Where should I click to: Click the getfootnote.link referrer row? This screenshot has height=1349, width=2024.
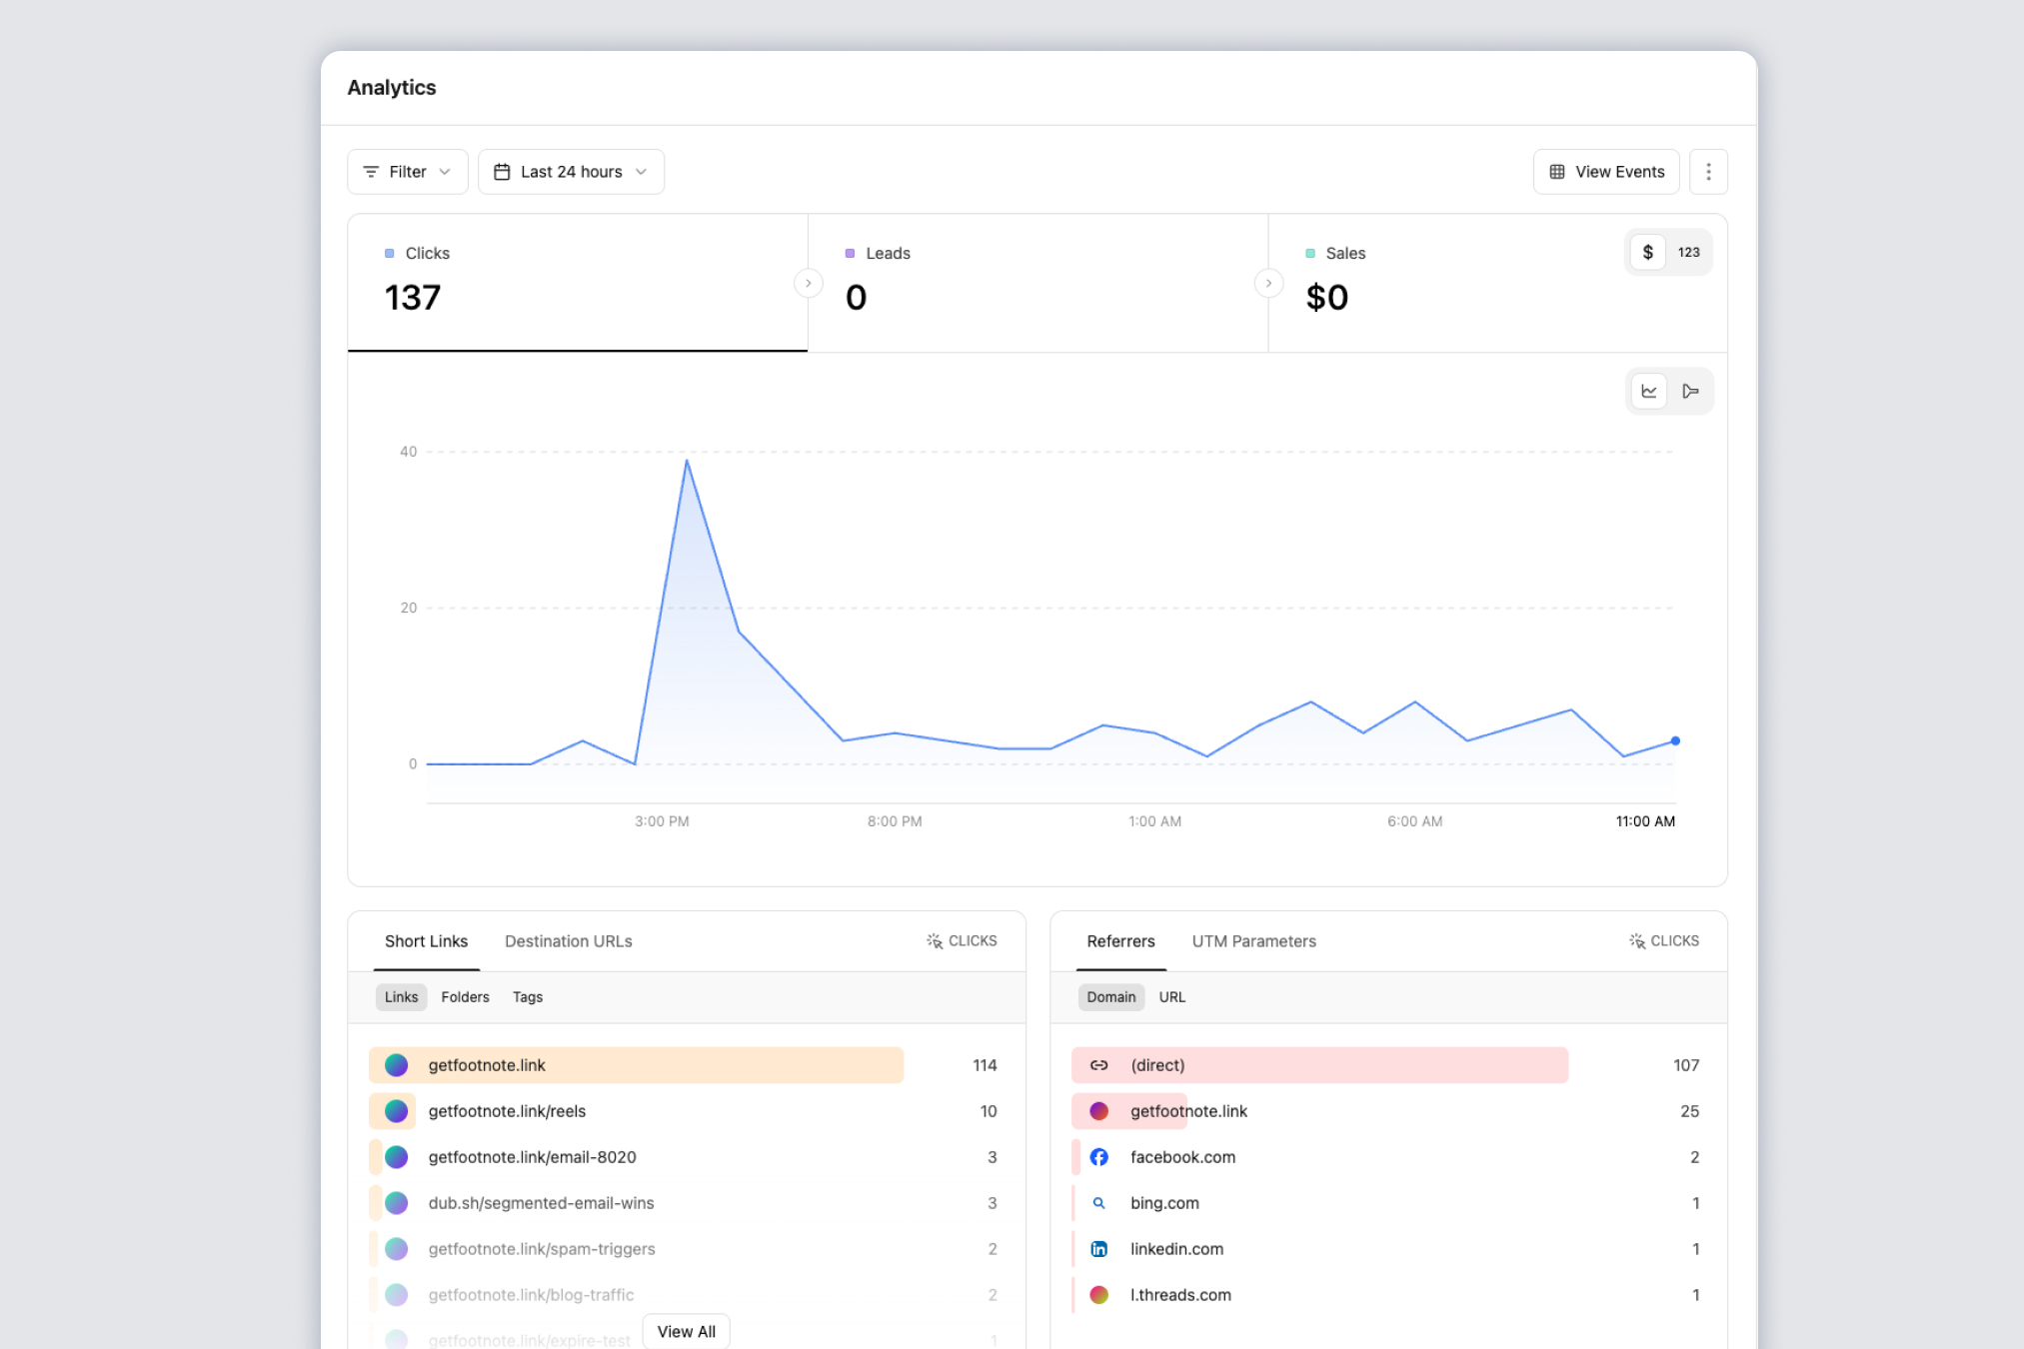tap(1387, 1111)
